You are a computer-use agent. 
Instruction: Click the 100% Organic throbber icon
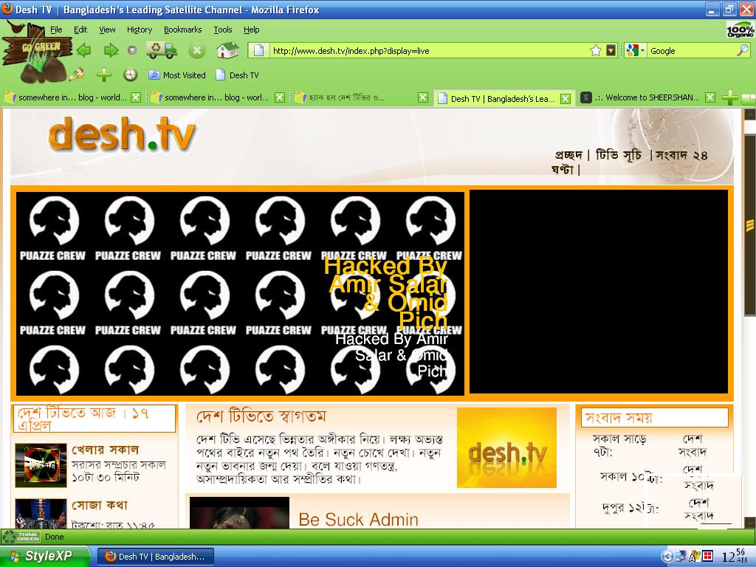pyautogui.click(x=740, y=30)
